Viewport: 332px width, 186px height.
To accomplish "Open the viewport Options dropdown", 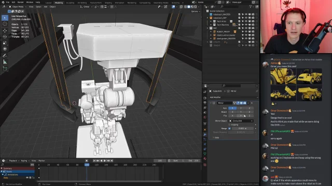I will pyautogui.click(x=196, y=11).
